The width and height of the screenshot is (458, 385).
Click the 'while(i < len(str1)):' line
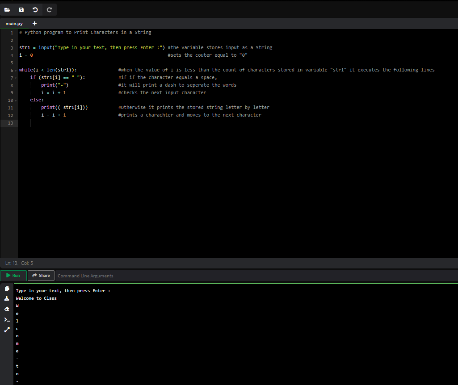coord(48,70)
